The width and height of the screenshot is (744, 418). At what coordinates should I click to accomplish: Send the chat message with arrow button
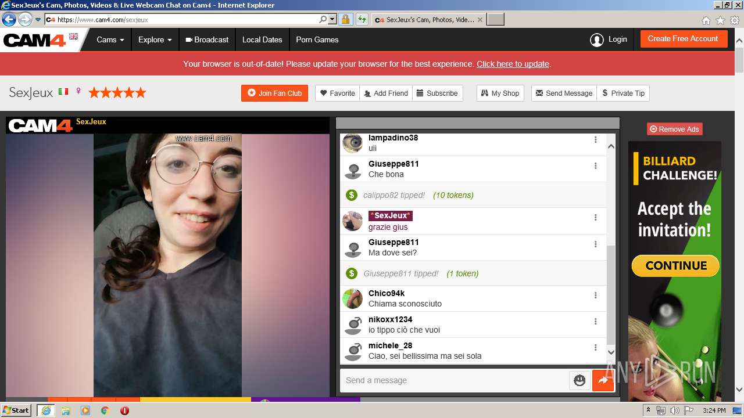(603, 380)
